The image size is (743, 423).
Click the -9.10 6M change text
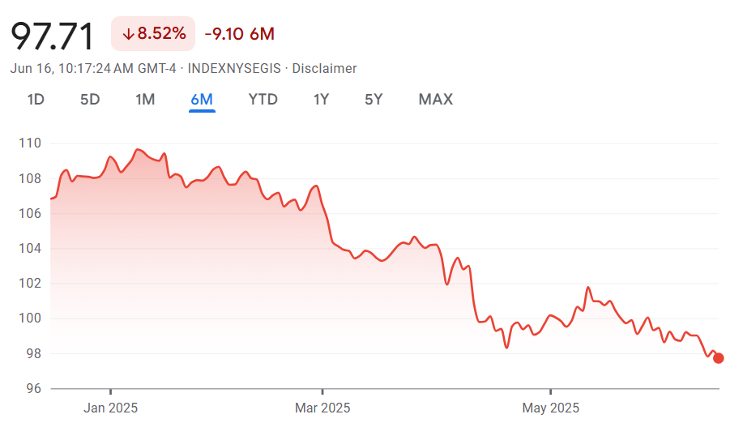coord(240,34)
